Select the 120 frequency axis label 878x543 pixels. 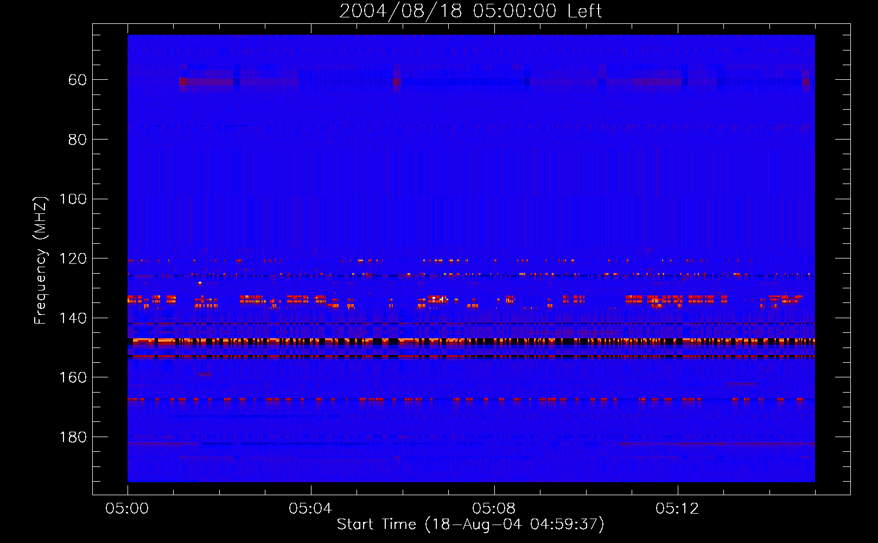(x=73, y=258)
